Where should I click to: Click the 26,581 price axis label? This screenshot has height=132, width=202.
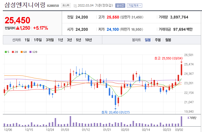pyautogui.click(x=189, y=55)
